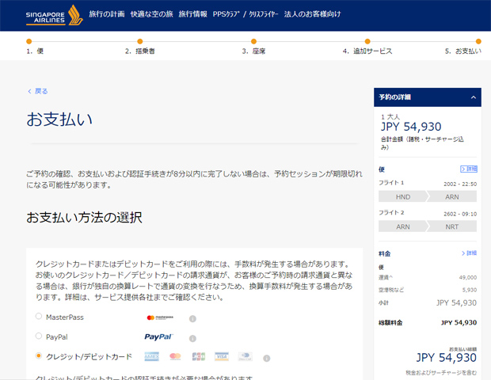Select the MasterPass payment option
The image size is (491, 380).
(39, 317)
